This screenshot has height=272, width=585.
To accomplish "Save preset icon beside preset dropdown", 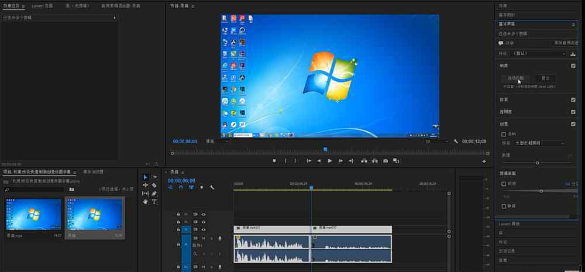I will coord(573,54).
